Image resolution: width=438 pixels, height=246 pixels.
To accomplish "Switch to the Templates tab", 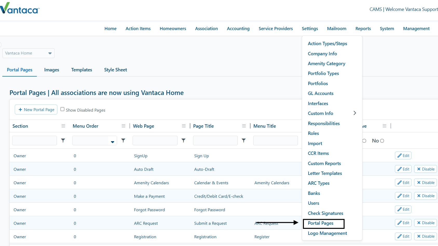I will tap(82, 70).
